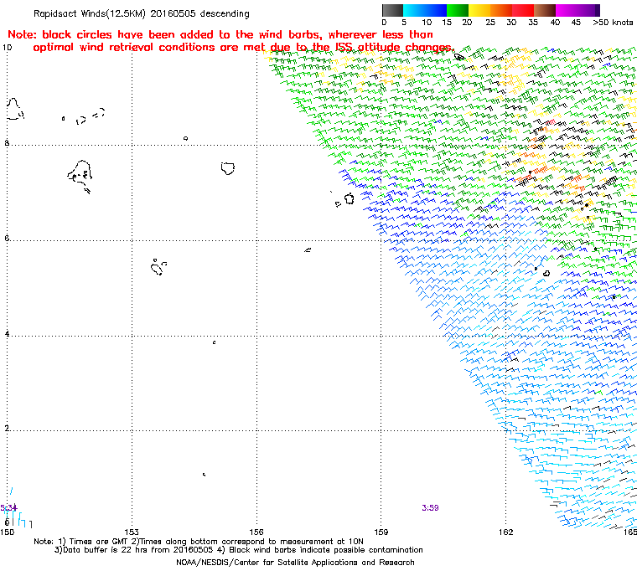The image size is (637, 576).
Task: Click the longitude label '156'
Action: click(256, 532)
